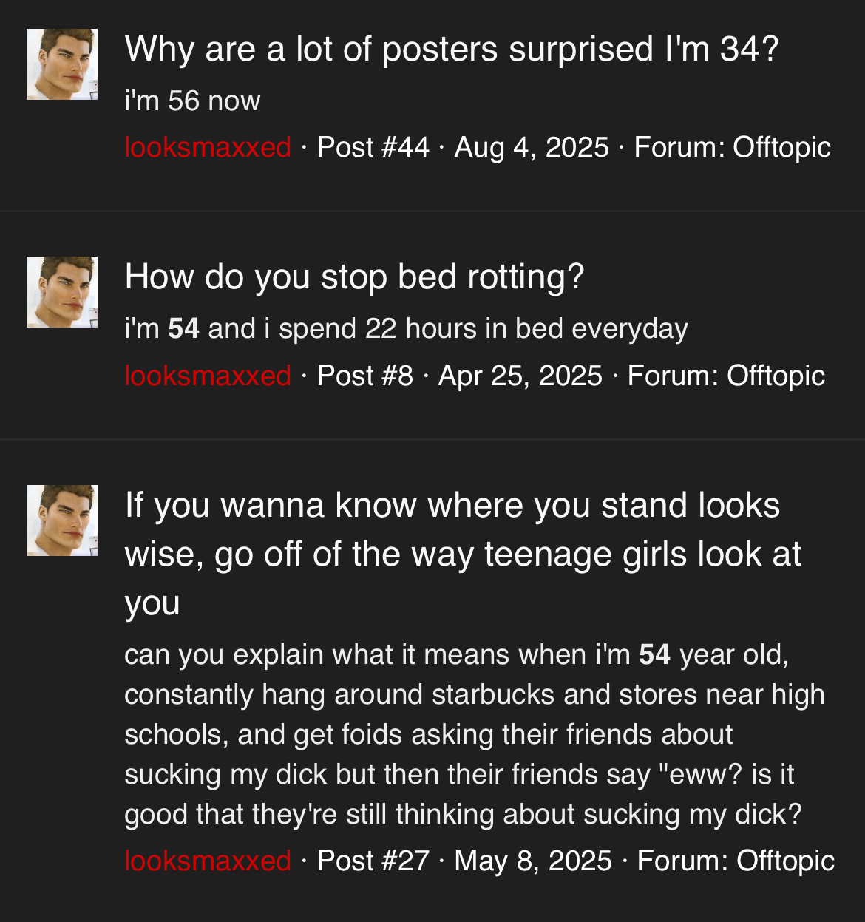Click username looksmaxxed on Post #44
The height and width of the screenshot is (922, 865).
pos(208,147)
